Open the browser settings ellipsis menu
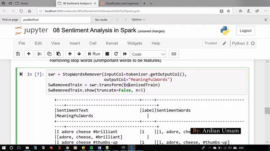This screenshot has height=151, width=270. pyautogui.click(x=265, y=11)
